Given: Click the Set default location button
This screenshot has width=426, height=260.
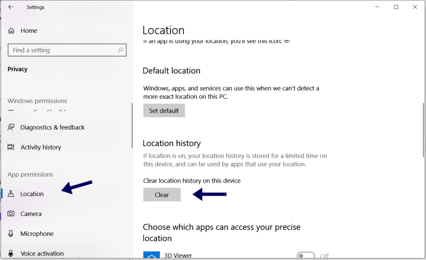Looking at the screenshot, I should 164,110.
